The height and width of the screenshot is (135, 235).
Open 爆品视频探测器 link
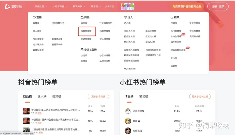coord(178,50)
